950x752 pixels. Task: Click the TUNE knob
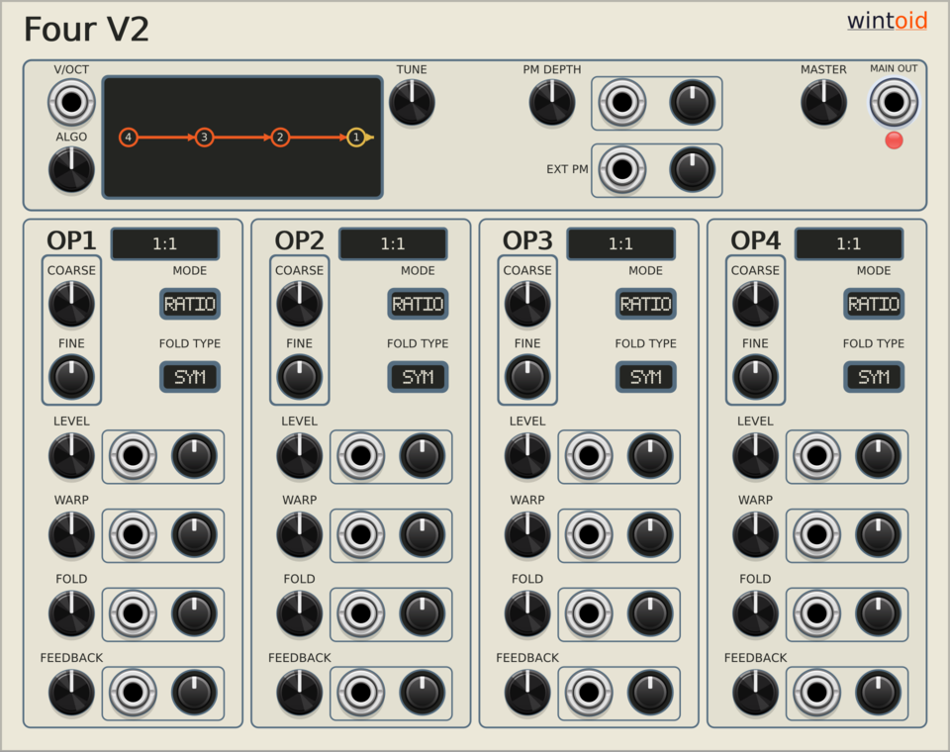coord(412,102)
